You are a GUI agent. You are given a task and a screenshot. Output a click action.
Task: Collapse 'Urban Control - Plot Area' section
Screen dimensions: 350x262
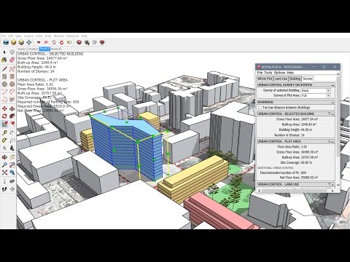(x=333, y=142)
